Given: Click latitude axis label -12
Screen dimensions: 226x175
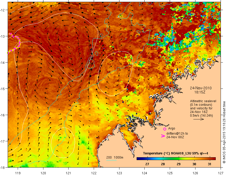Looking at the screenshot, I should pyautogui.click(x=3, y=10).
